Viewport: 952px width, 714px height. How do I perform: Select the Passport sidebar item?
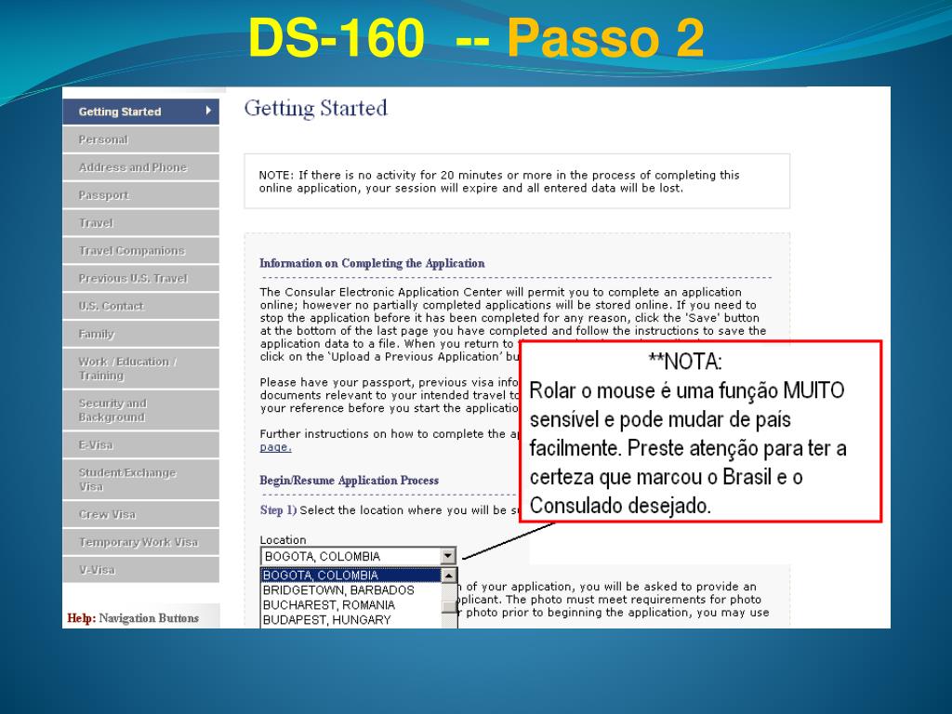103,195
